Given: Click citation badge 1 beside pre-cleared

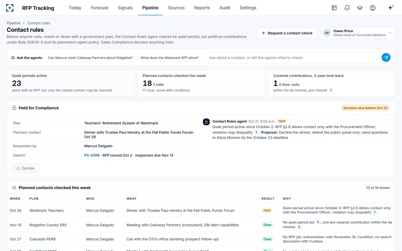Looking at the screenshot, I should click(331, 90).
